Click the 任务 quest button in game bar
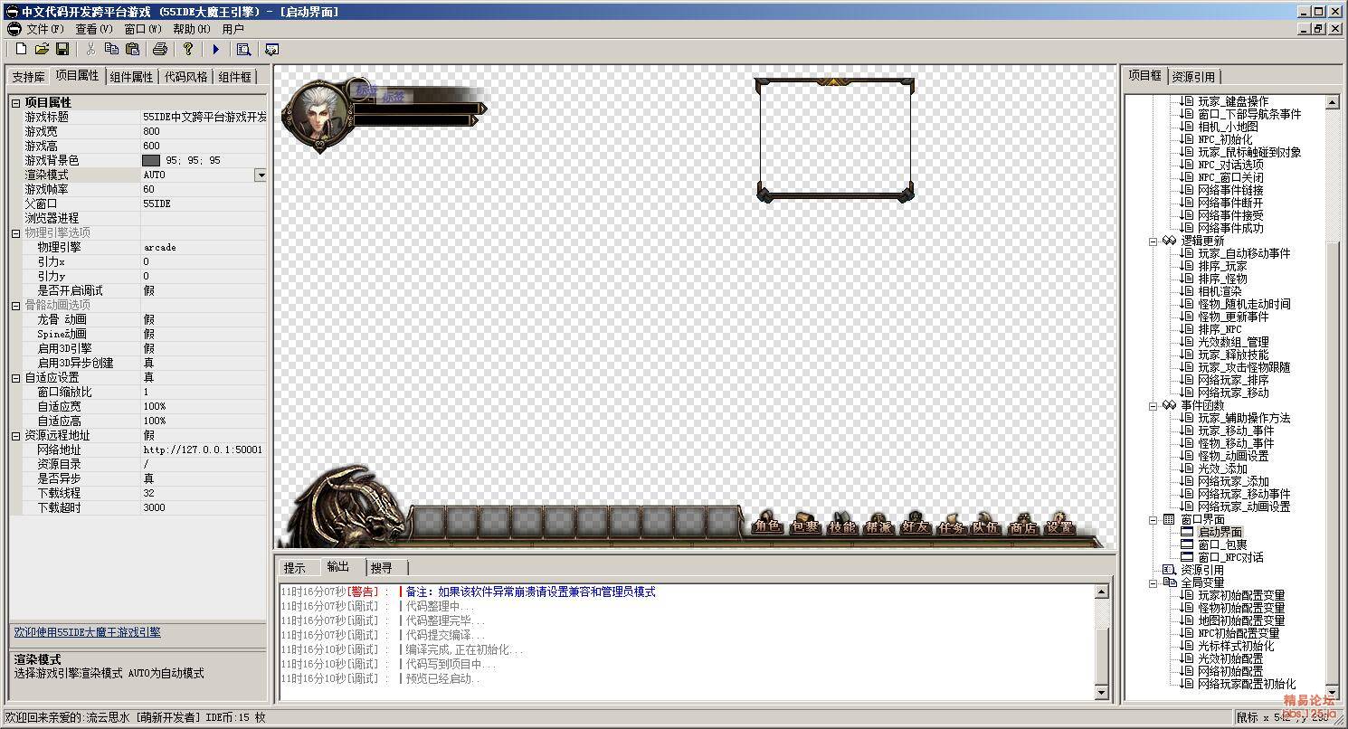 pos(951,524)
